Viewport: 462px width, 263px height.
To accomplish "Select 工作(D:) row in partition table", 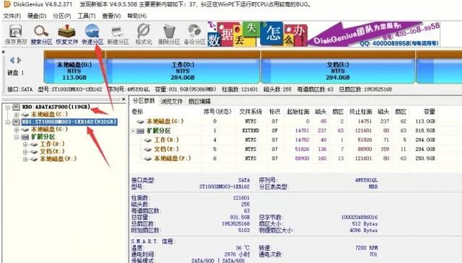I will click(x=284, y=140).
